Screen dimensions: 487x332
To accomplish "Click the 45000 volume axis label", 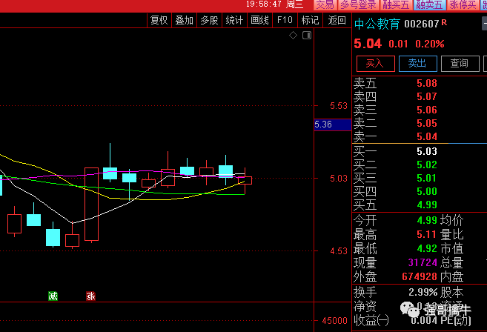I will coord(334,320).
